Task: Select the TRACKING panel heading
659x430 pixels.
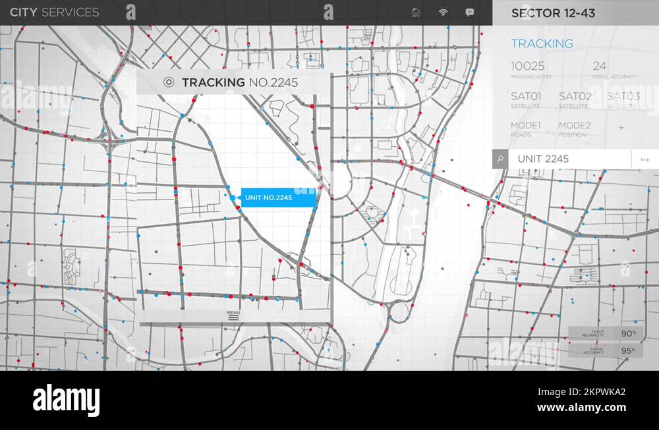Action: pyautogui.click(x=542, y=43)
